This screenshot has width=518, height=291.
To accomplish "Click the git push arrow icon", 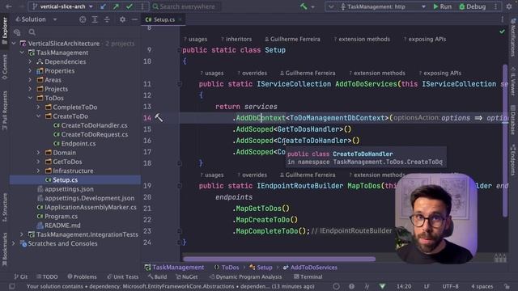I will tap(116, 6).
